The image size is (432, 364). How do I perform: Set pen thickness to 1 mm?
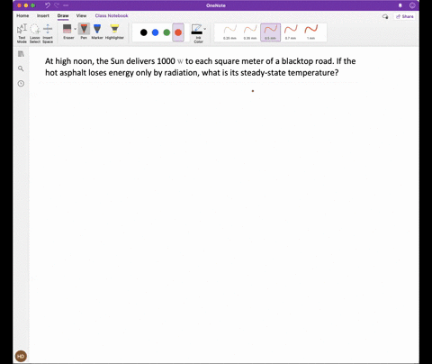(x=311, y=32)
